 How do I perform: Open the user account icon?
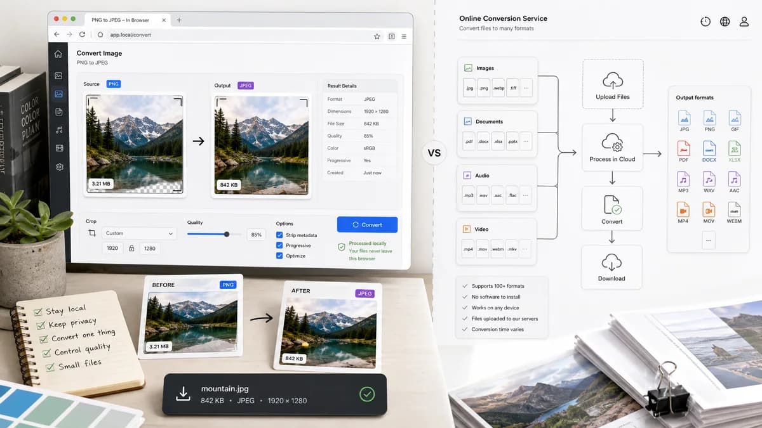(x=744, y=22)
